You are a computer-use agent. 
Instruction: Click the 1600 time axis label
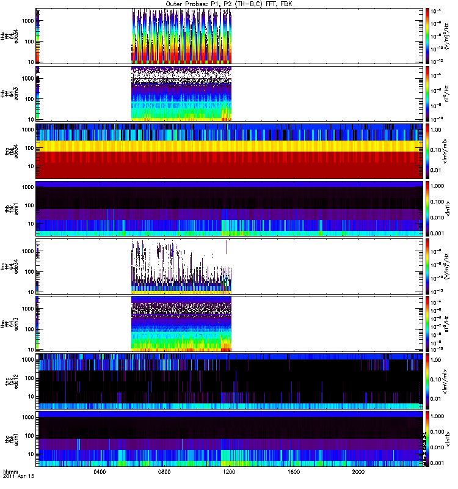point(294,472)
